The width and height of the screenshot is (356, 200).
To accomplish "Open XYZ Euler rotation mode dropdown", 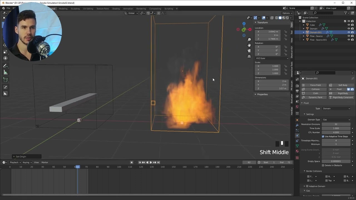I will click(x=272, y=58).
